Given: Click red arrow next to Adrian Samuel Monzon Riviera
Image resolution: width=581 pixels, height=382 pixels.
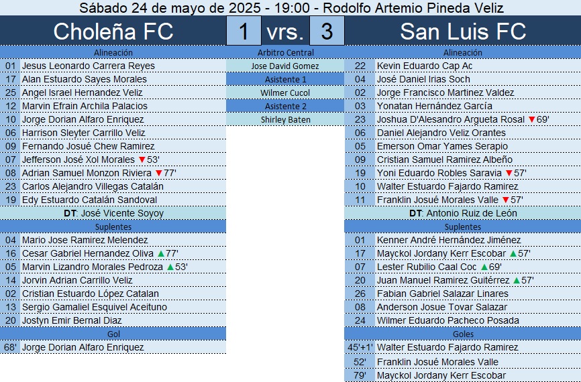Looking at the screenshot, I should [x=158, y=173].
